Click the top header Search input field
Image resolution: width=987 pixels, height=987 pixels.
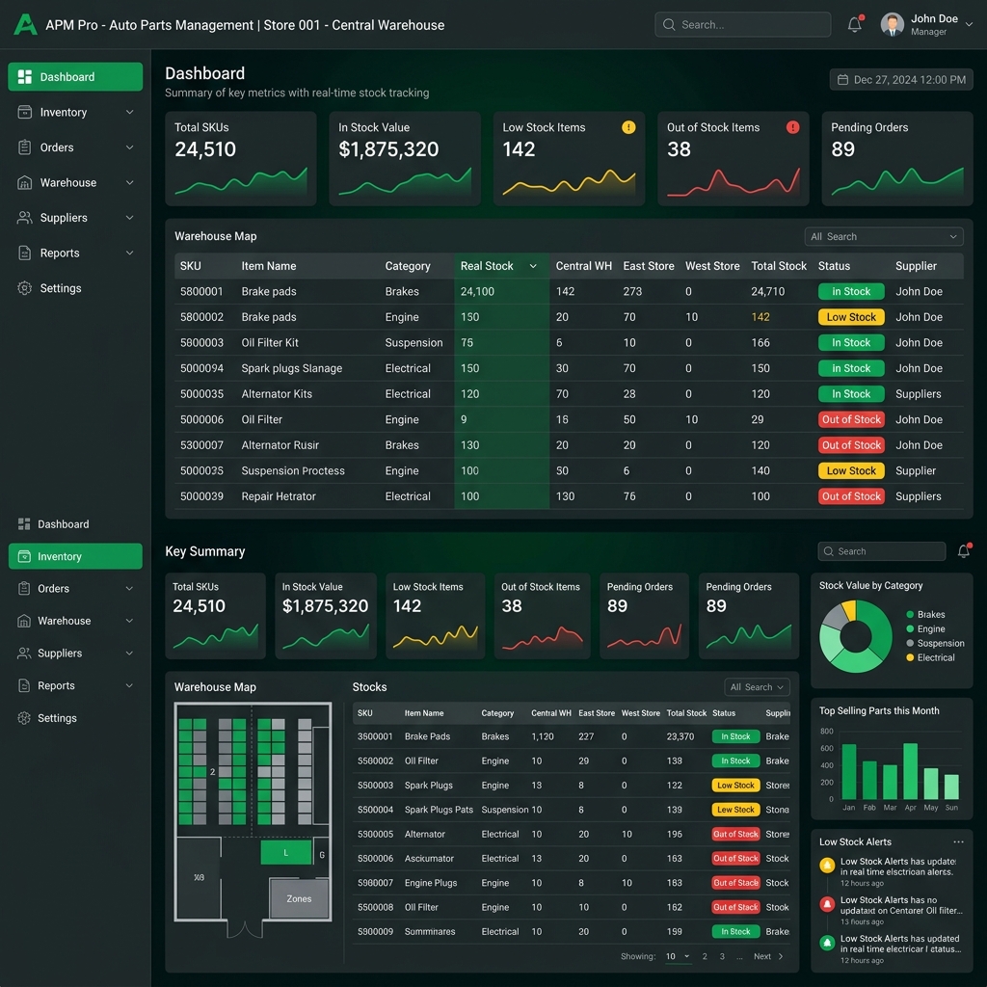click(x=743, y=24)
